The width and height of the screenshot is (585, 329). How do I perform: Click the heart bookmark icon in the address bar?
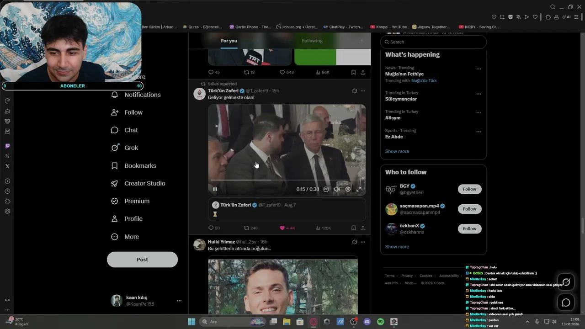tap(535, 17)
